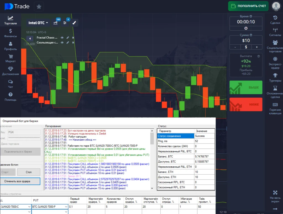
Task: Select the drawing brush tool
Action: click(x=74, y=23)
